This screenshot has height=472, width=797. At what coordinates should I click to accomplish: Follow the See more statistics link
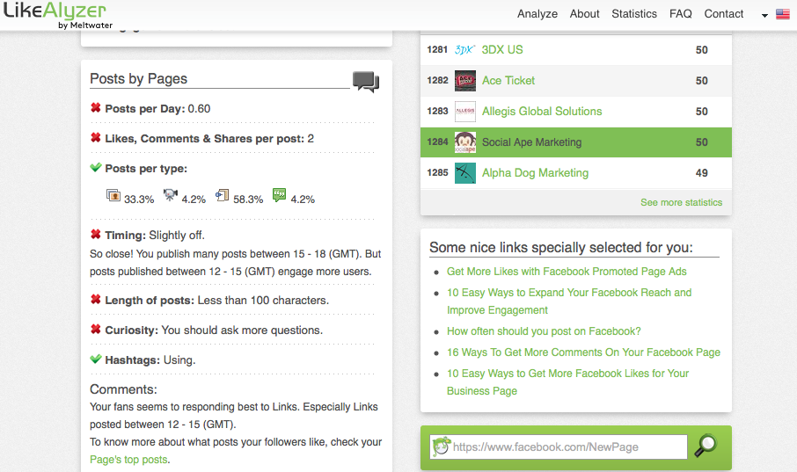[x=681, y=202]
